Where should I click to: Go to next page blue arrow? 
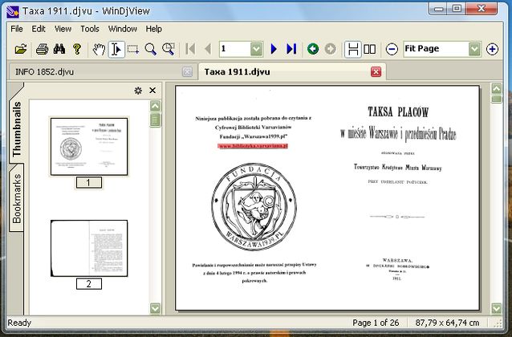(274, 49)
